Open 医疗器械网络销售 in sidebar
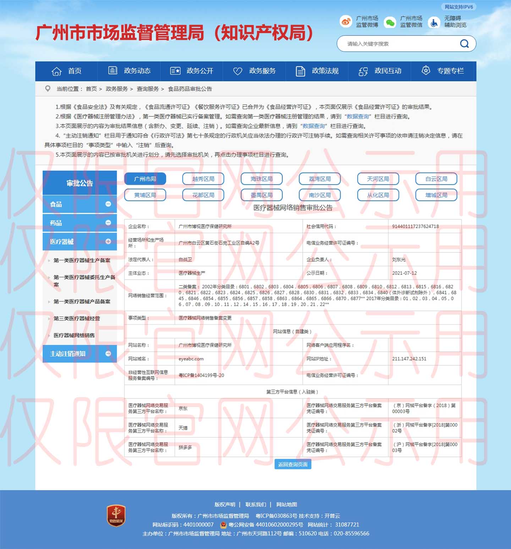The image size is (511, 549). [x=74, y=335]
